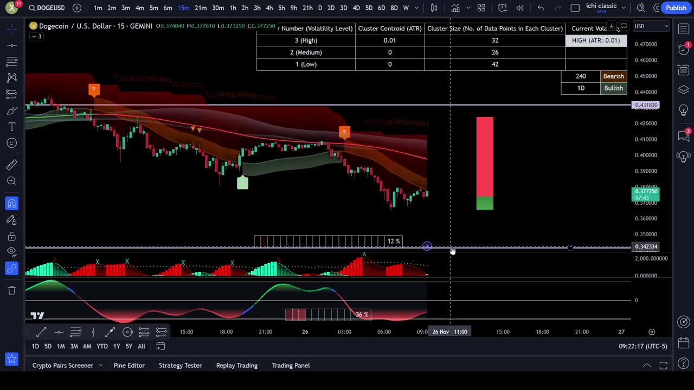Maximize the bottom panel icon

tap(663, 366)
